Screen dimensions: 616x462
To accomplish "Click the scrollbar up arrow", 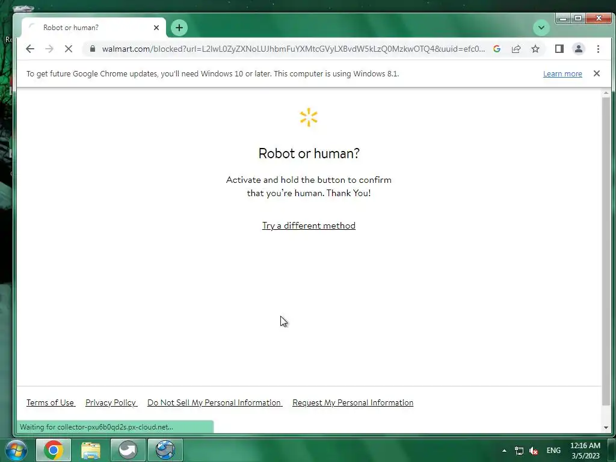I will pyautogui.click(x=606, y=93).
